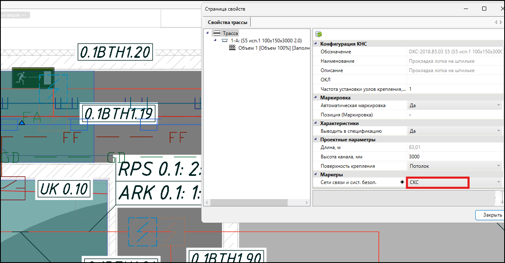Image resolution: width=505 pixels, height=263 pixels.
Task: Click the emergency exit sign on drawing
Action: 33,78
